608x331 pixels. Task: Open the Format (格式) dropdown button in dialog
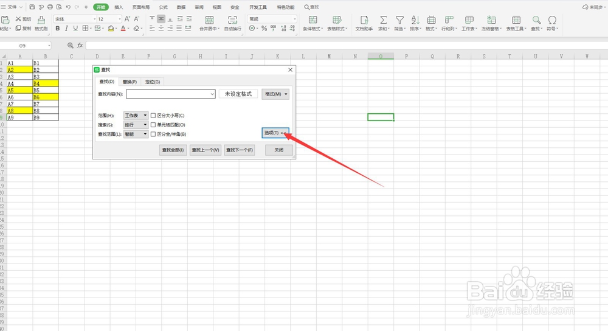click(275, 94)
